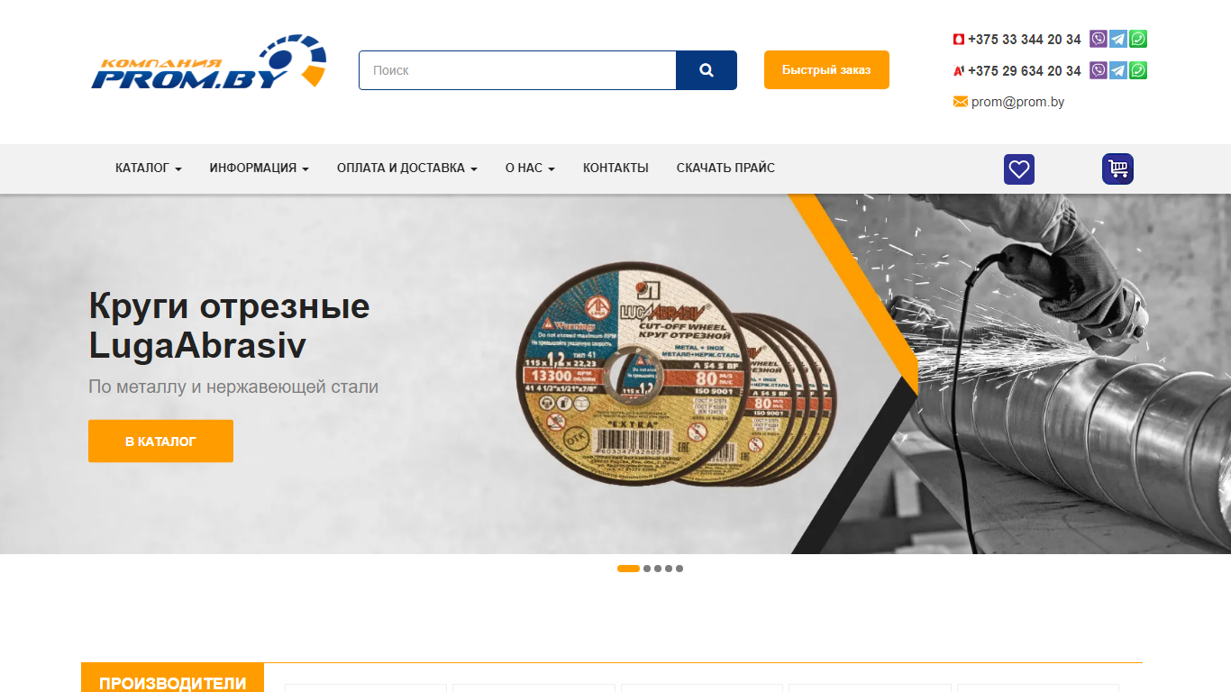This screenshot has height=692, width=1231.
Task: Open the shopping cart icon
Action: point(1117,169)
